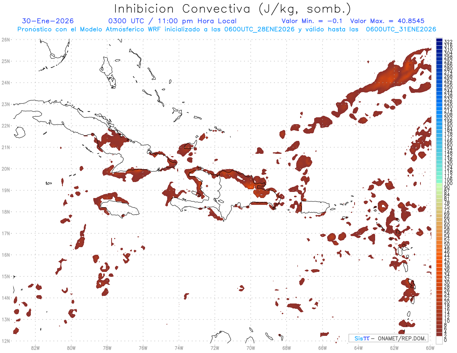Click the 64W longitude label
The image size is (457, 353).
coord(358,347)
